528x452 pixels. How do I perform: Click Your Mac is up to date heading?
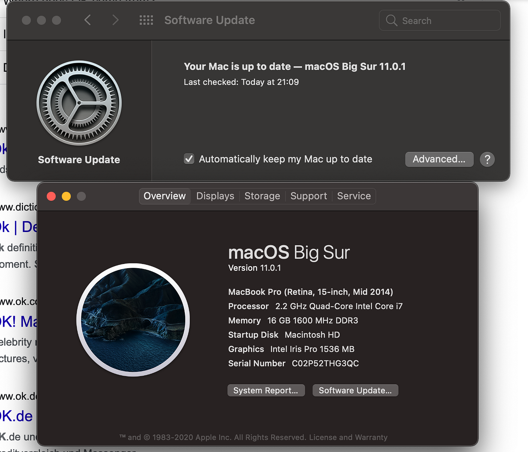(x=295, y=67)
